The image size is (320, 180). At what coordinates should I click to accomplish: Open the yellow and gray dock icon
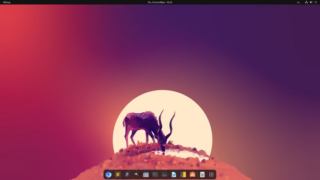183,175
